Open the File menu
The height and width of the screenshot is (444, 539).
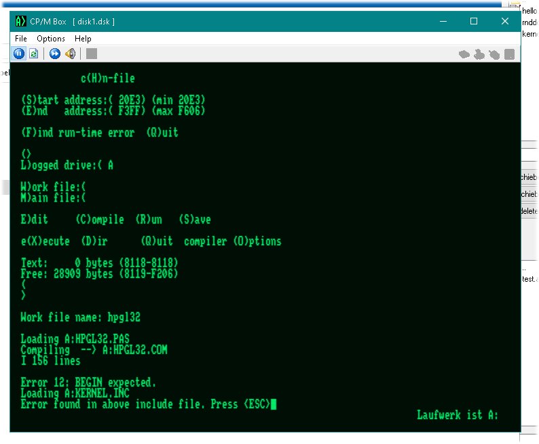[21, 39]
